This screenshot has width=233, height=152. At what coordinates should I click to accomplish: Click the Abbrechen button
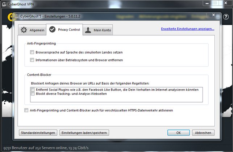point(203,132)
